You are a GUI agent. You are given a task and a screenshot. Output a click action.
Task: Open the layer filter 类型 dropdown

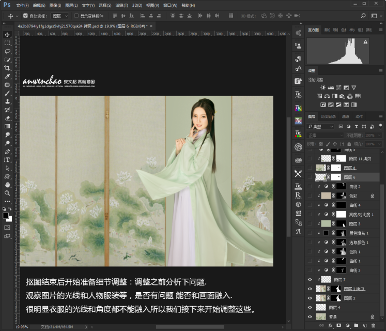(x=320, y=127)
